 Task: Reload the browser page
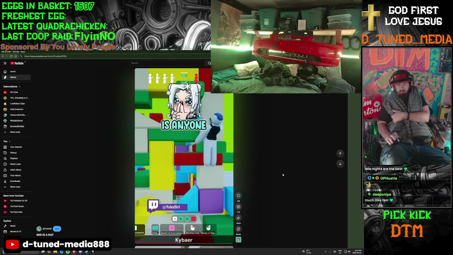point(11,56)
